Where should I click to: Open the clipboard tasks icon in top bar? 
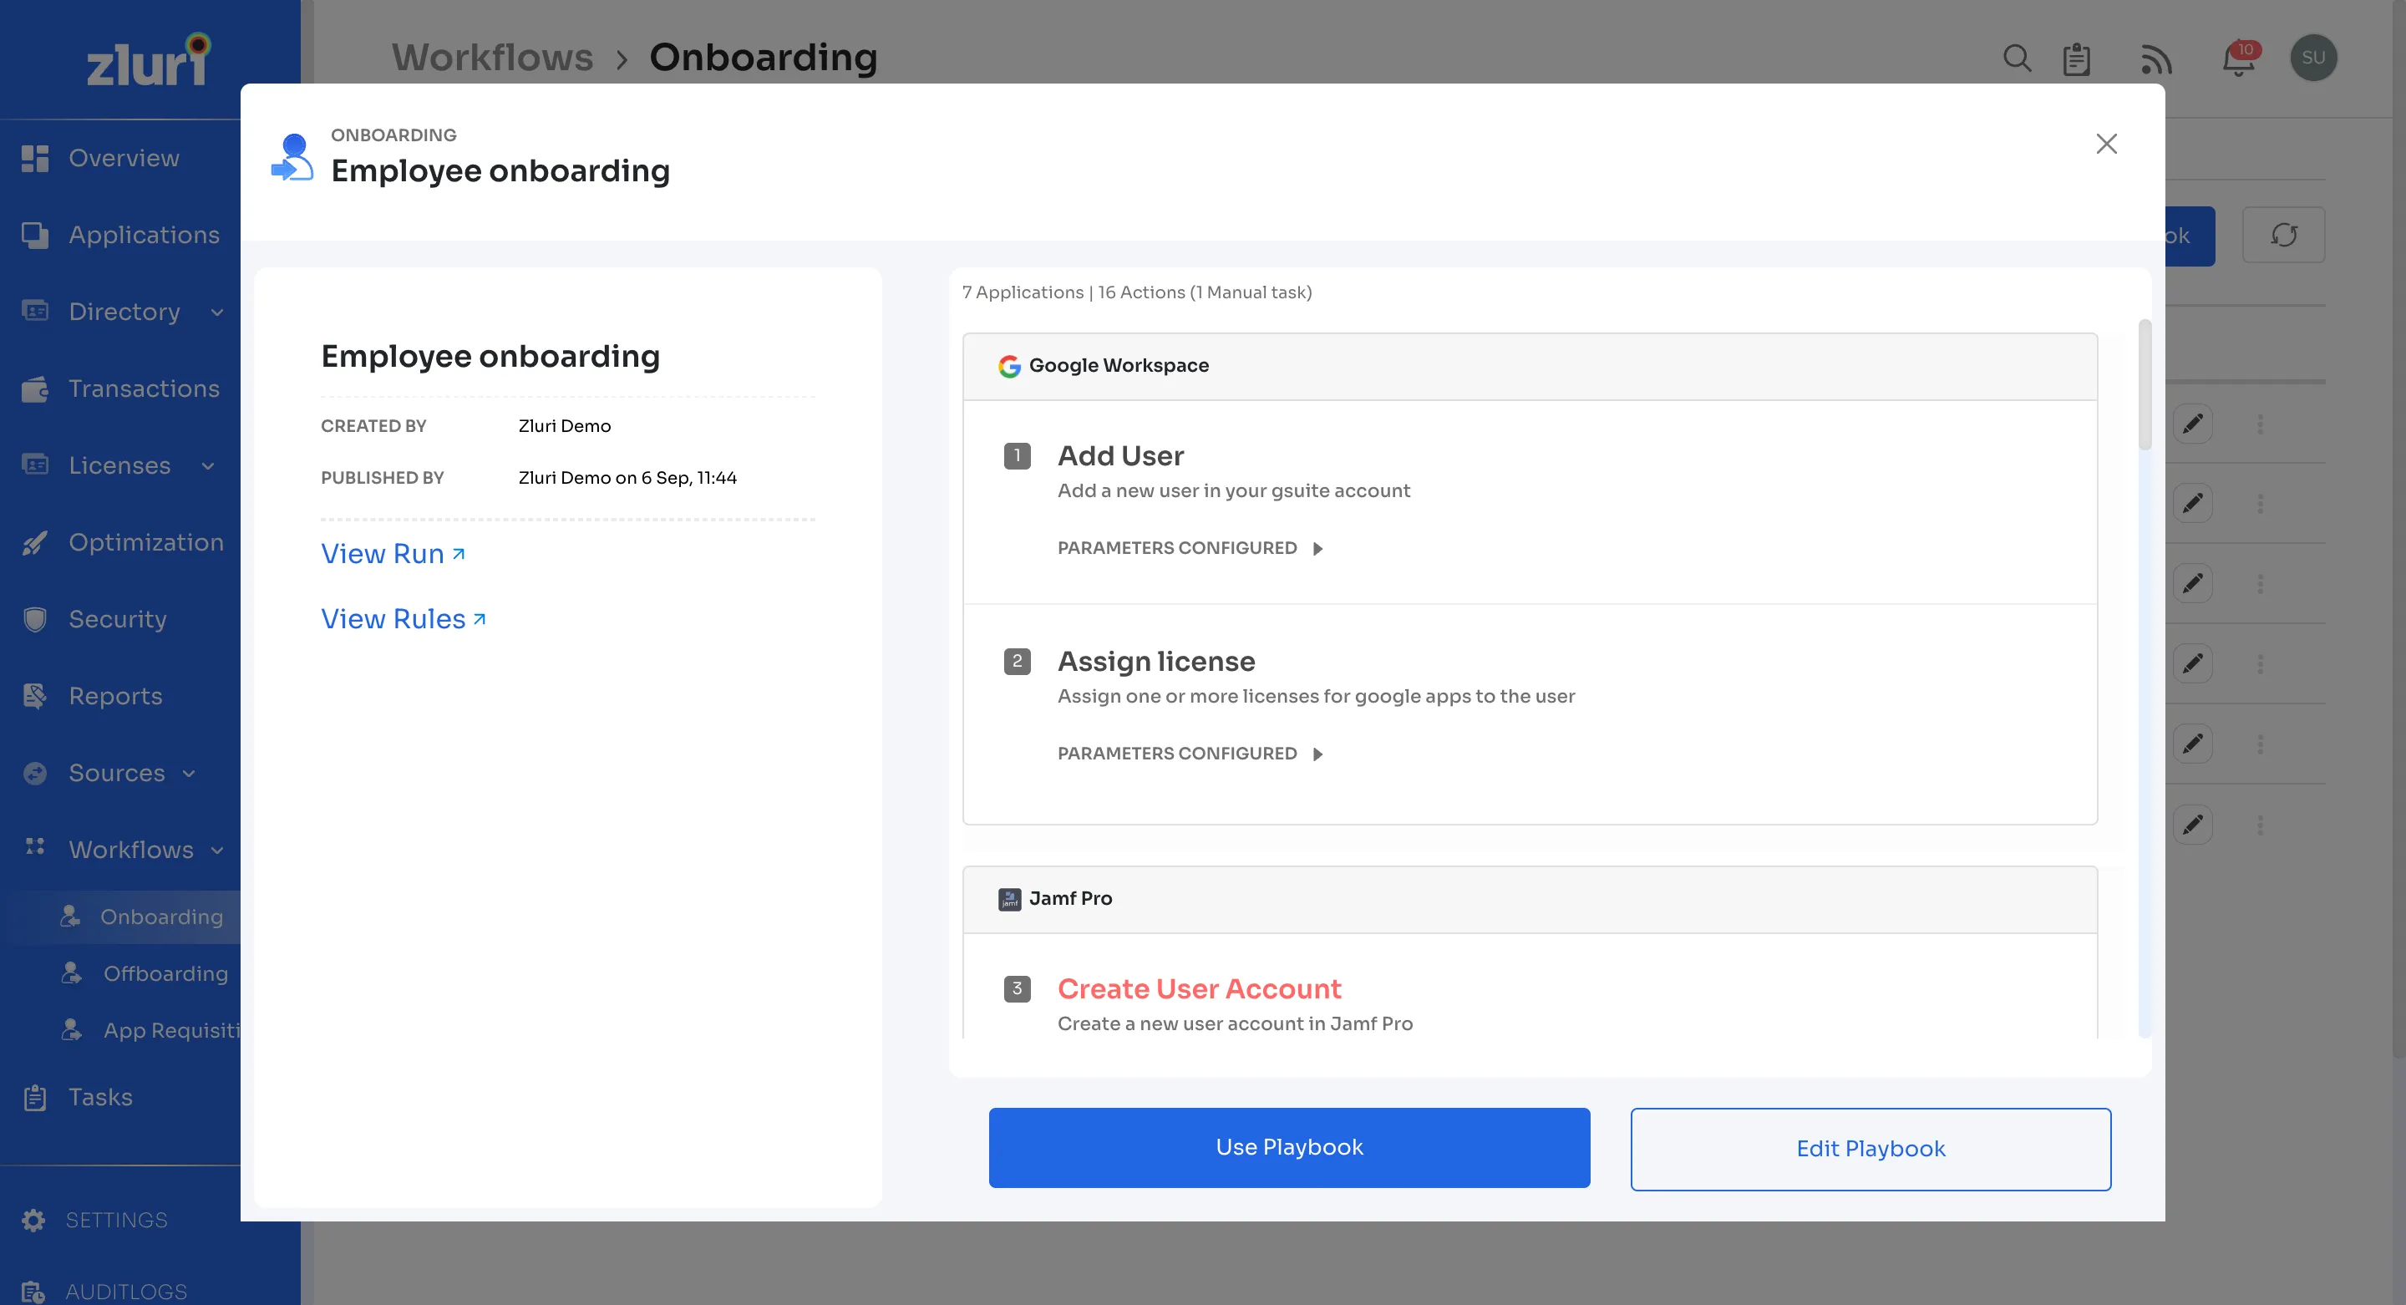(2076, 58)
